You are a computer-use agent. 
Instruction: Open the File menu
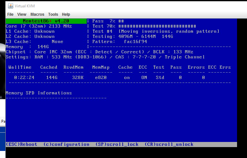tap(10, 14)
